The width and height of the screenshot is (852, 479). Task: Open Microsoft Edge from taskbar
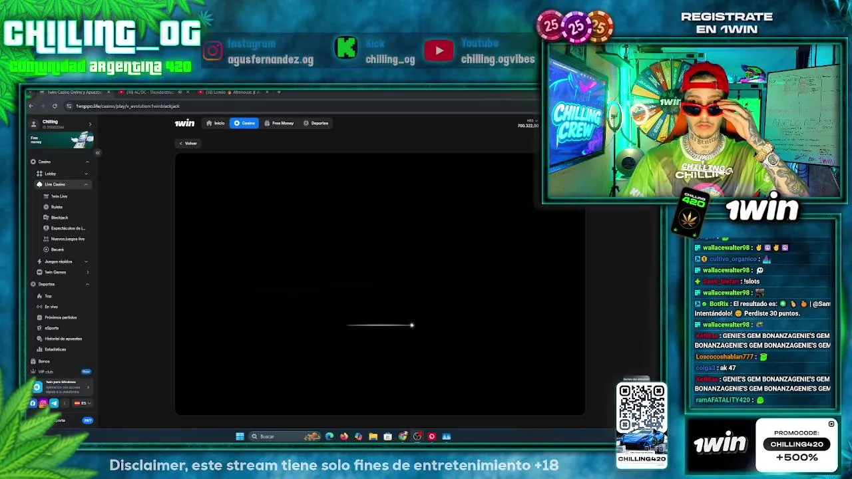click(x=329, y=436)
